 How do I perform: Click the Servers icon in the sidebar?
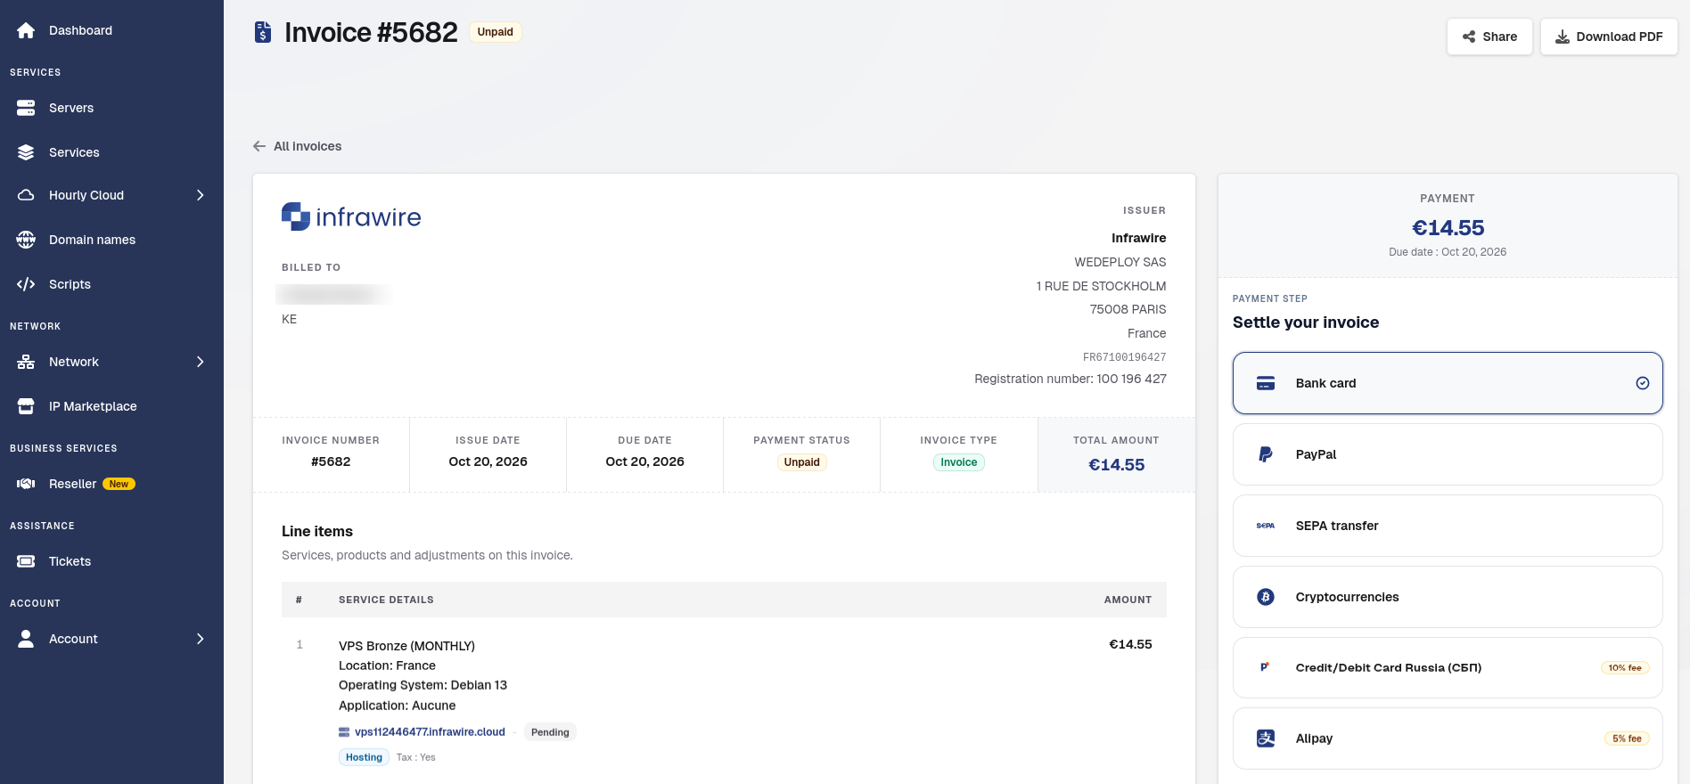tap(26, 108)
